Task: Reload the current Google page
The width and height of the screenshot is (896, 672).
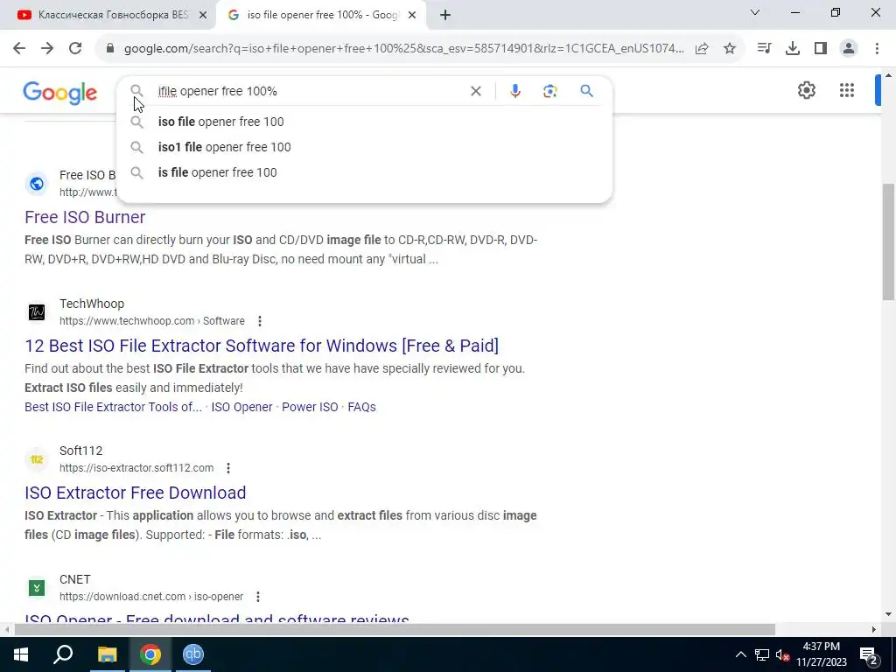Action: tap(75, 49)
